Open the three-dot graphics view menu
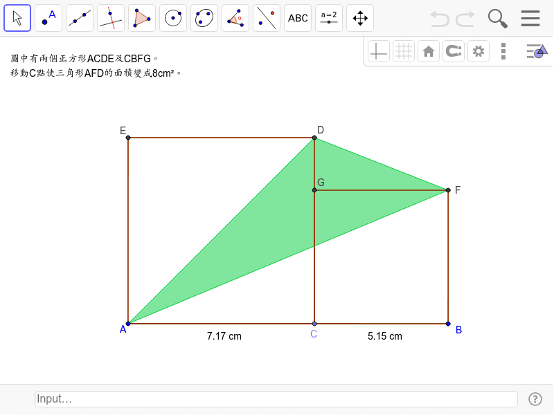The width and height of the screenshot is (554, 415). [503, 50]
